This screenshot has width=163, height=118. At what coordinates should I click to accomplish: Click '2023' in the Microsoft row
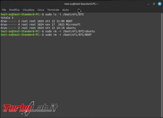click(x=61, y=24)
